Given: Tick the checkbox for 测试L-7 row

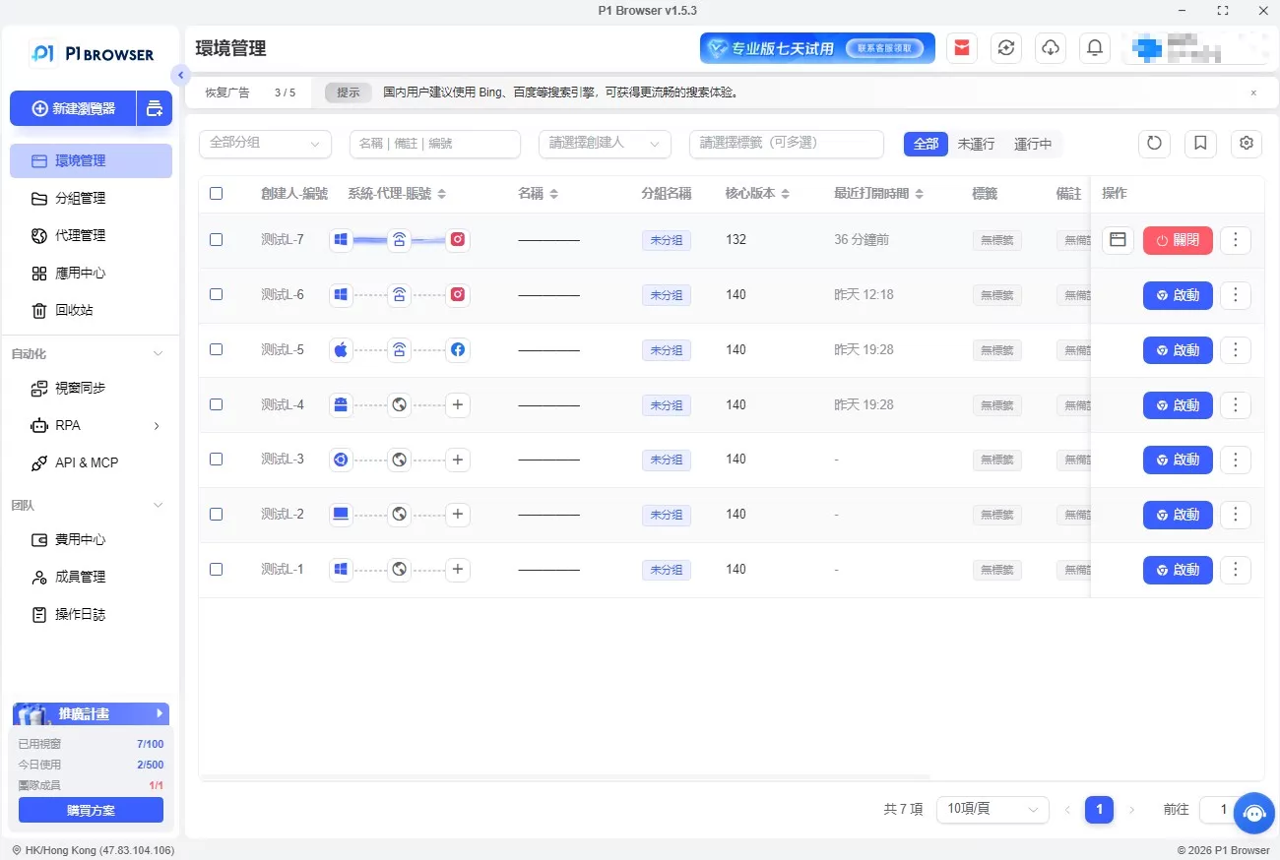Looking at the screenshot, I should [x=217, y=239].
